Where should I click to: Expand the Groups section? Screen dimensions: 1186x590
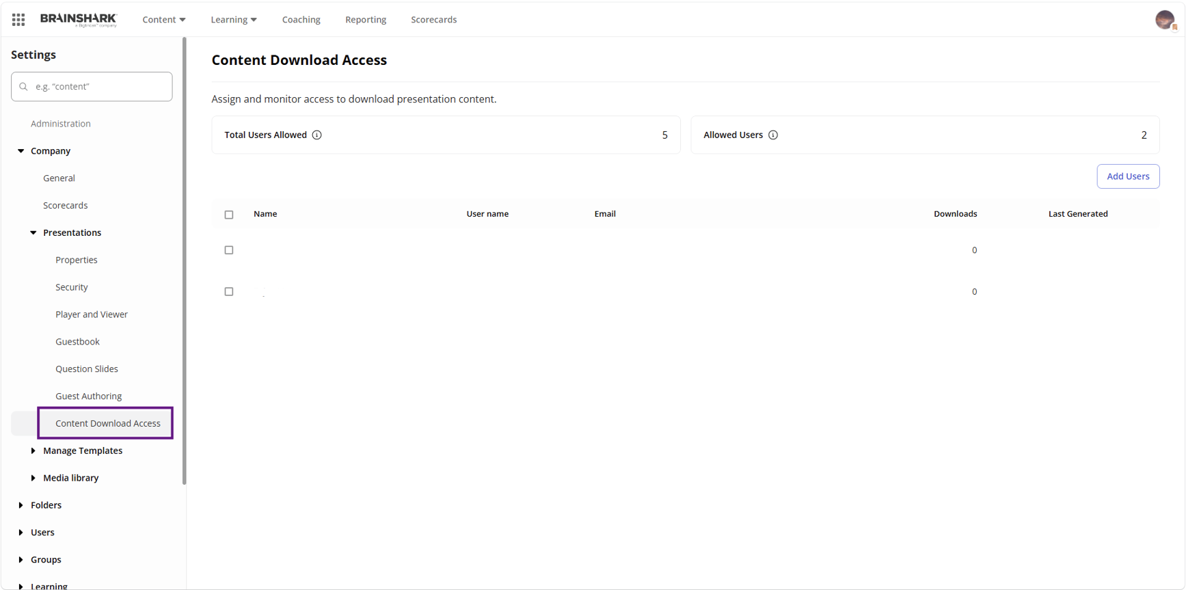pyautogui.click(x=21, y=560)
